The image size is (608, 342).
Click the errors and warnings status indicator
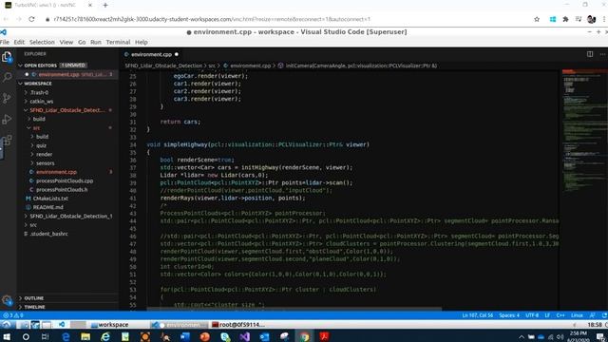click(x=12, y=315)
